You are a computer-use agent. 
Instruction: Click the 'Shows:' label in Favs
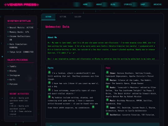113,73
